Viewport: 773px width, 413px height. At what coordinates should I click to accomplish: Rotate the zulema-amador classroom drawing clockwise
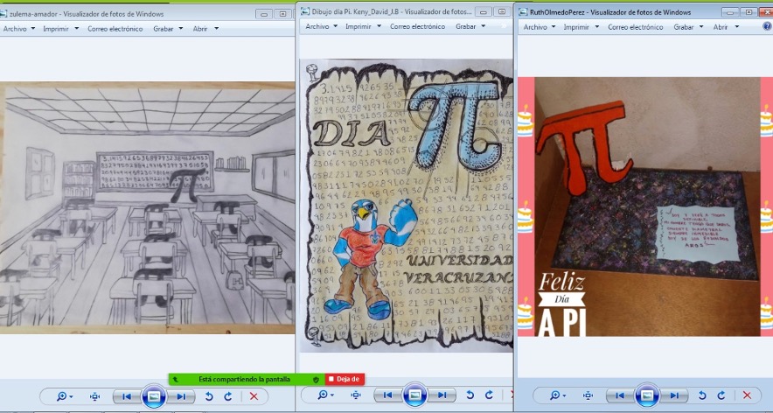228,396
